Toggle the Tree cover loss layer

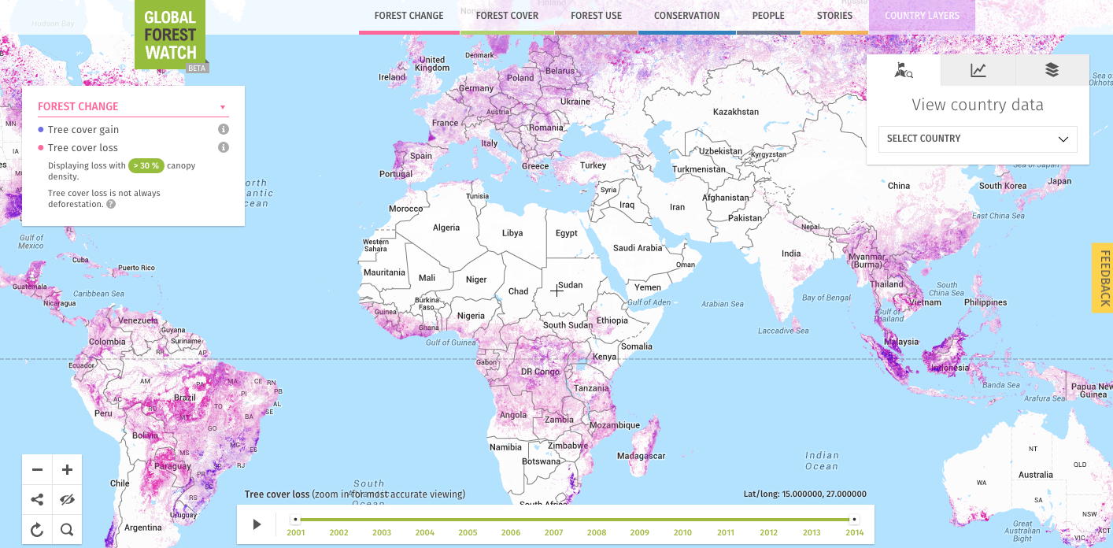(x=82, y=148)
